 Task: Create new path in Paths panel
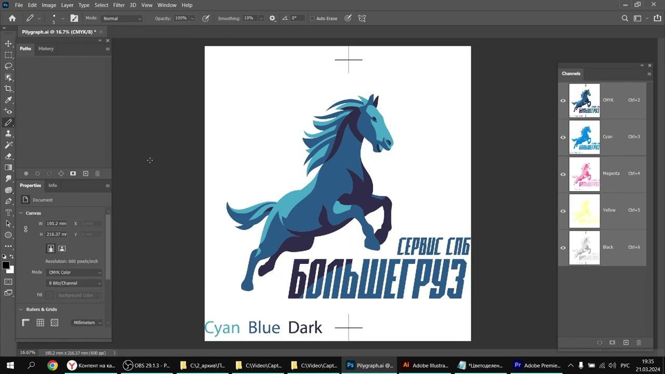pos(86,173)
